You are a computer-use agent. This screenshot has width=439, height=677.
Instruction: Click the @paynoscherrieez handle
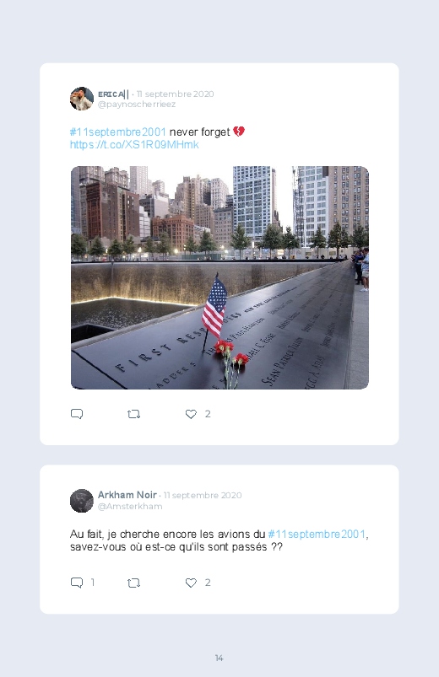click(137, 105)
